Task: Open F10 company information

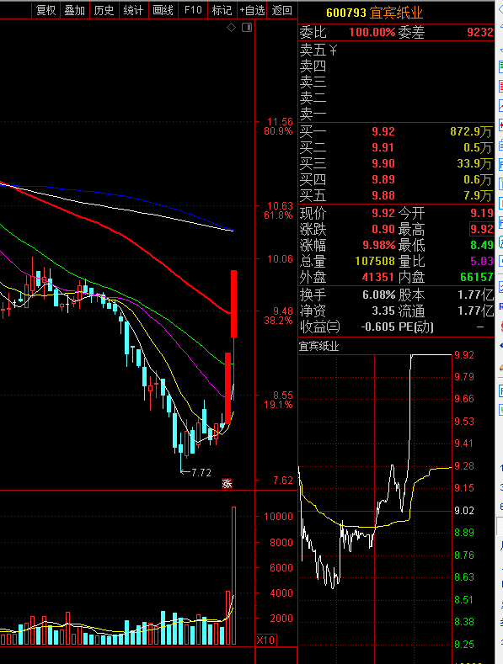Action: click(x=193, y=10)
